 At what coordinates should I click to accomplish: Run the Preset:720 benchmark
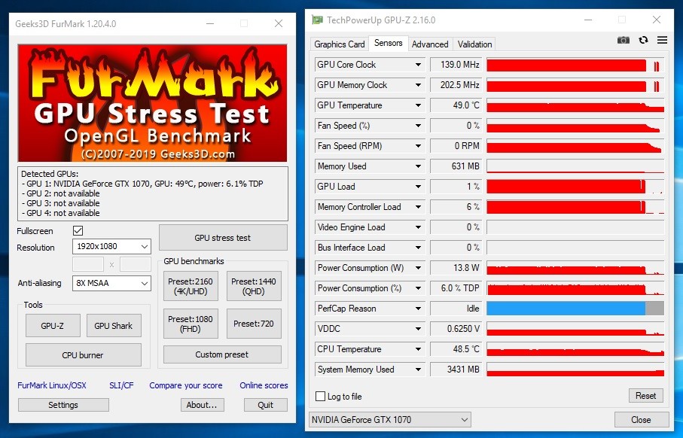254,324
